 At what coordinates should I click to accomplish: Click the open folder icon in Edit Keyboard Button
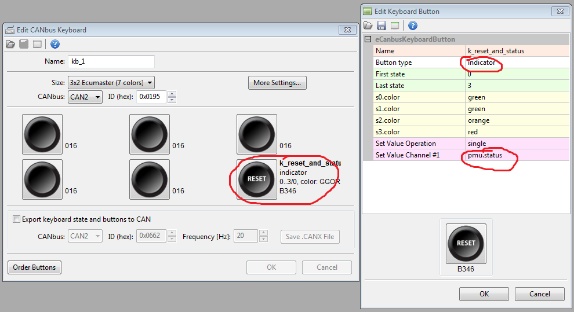(x=368, y=25)
